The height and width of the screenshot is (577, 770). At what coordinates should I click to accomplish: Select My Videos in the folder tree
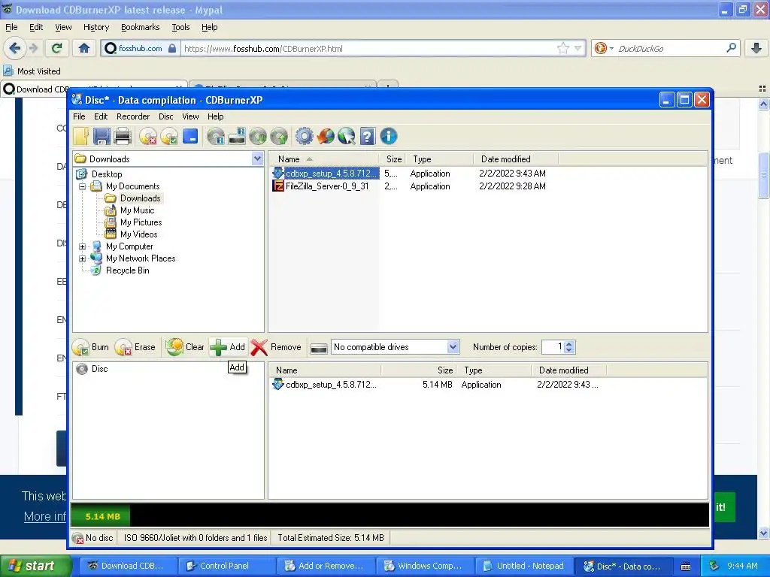pos(138,234)
